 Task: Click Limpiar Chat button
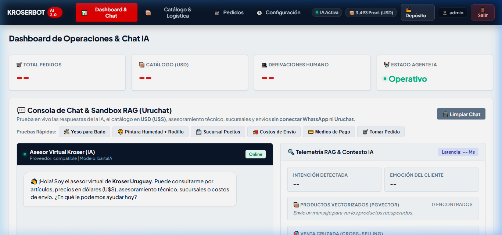[461, 114]
